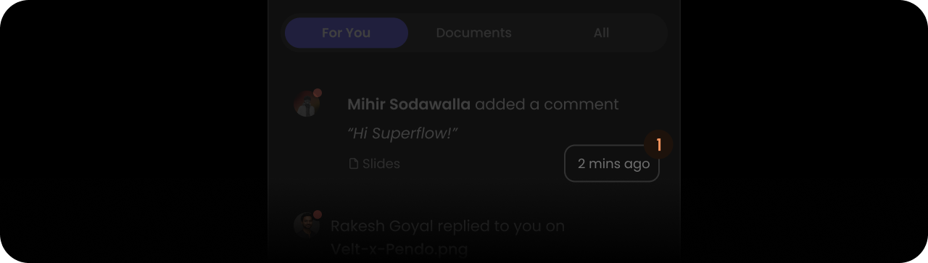Click unread dot on Mihir's avatar

coord(317,93)
